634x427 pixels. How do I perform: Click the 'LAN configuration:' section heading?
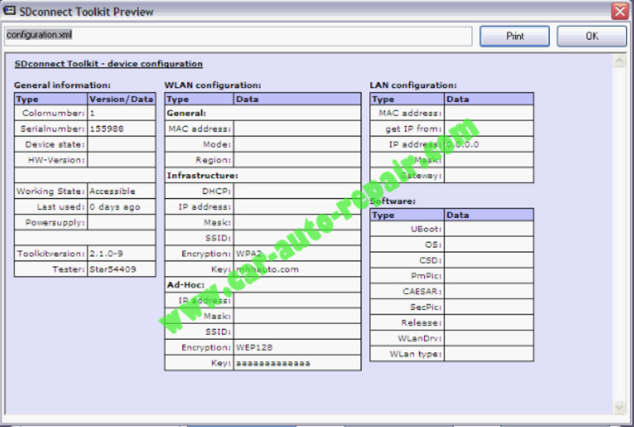[413, 86]
